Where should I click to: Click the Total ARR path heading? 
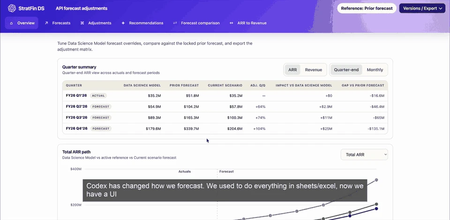coord(76,152)
